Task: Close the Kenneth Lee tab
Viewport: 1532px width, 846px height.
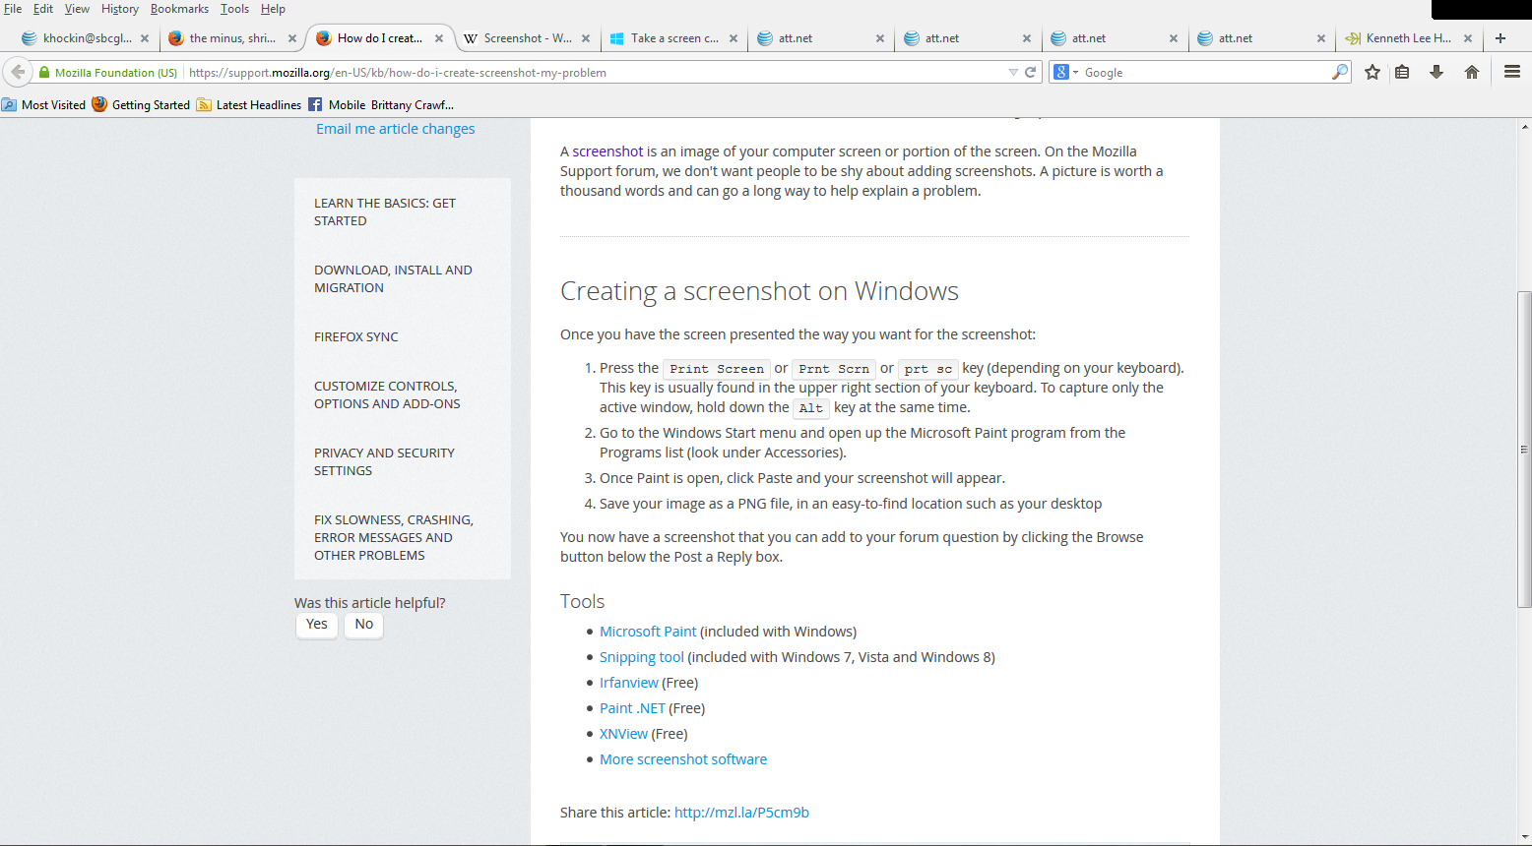Action: (x=1467, y=38)
